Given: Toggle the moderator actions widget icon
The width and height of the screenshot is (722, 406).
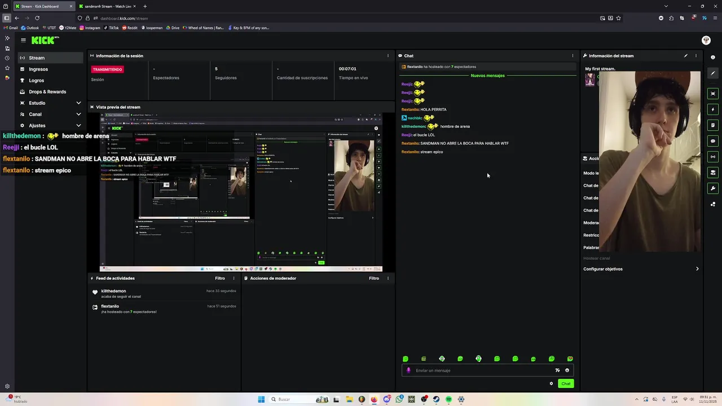Looking at the screenshot, I should [713, 173].
